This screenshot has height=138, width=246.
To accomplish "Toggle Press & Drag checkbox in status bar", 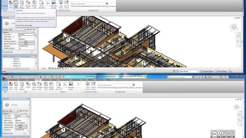I will click(216, 71).
